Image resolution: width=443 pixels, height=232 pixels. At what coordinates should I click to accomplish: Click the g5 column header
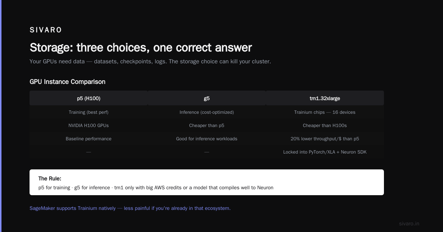[207, 98]
